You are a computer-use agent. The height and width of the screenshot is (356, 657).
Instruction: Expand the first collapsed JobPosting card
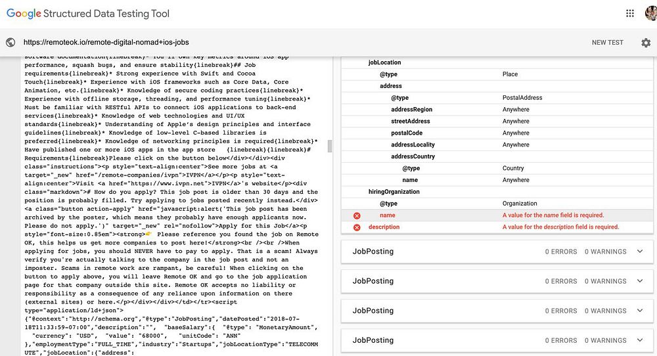(497, 252)
